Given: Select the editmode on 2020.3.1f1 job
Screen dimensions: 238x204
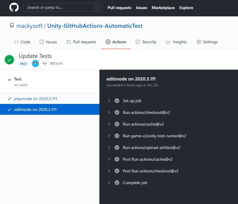Looking at the screenshot, I should [x=50, y=109].
